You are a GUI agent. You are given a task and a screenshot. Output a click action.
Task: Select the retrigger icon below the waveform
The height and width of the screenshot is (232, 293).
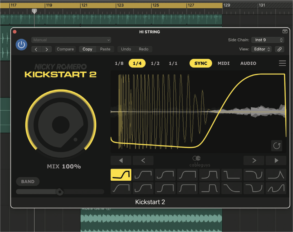pos(277,145)
